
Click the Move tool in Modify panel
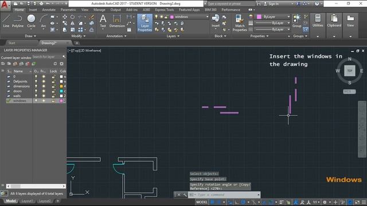[65, 17]
